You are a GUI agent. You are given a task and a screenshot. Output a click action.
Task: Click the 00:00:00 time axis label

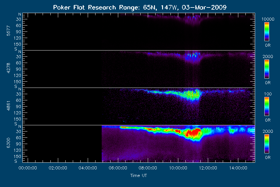pyautogui.click(x=28, y=168)
